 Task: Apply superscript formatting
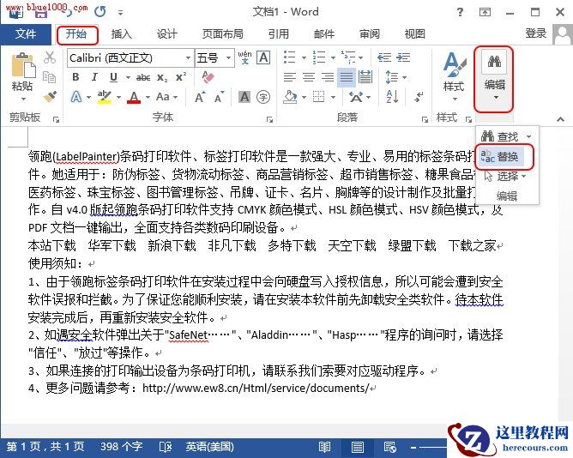coord(180,77)
